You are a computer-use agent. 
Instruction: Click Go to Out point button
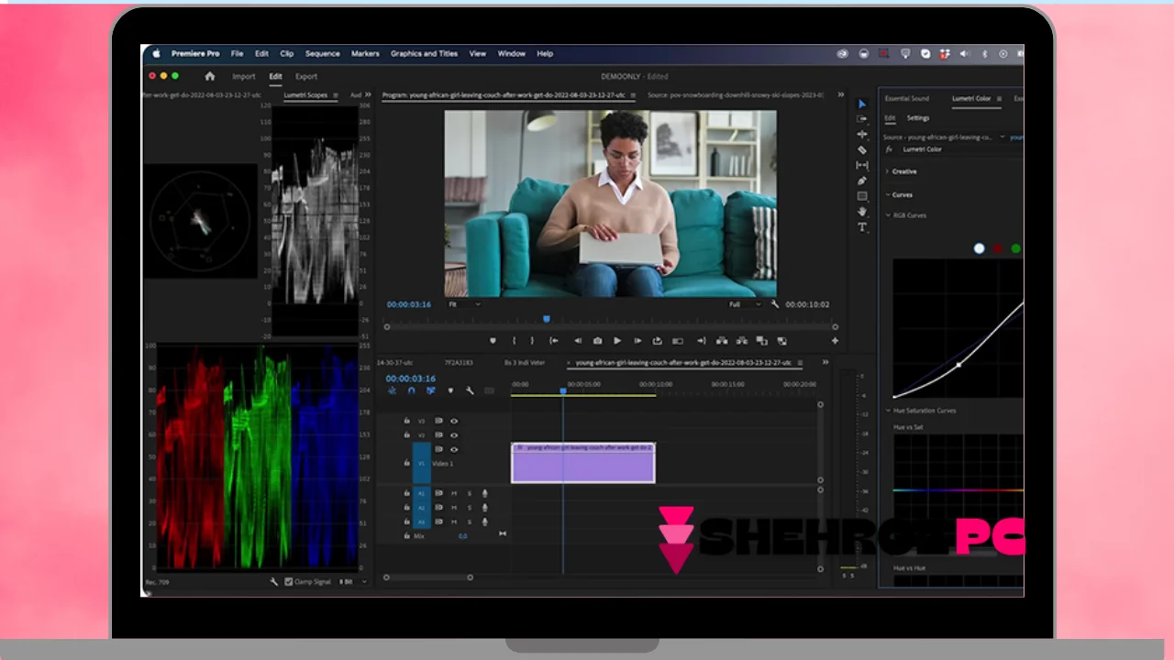tap(701, 341)
